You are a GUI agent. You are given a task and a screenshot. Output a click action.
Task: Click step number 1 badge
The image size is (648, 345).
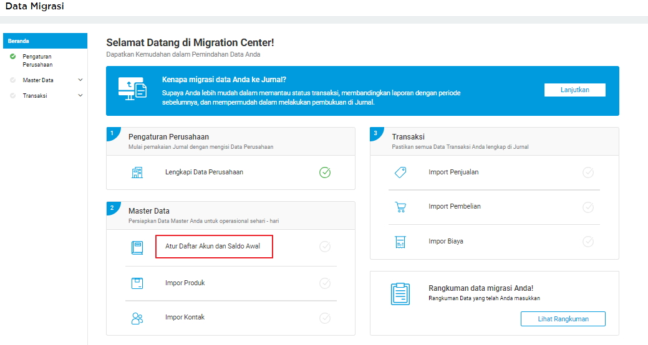(x=112, y=133)
